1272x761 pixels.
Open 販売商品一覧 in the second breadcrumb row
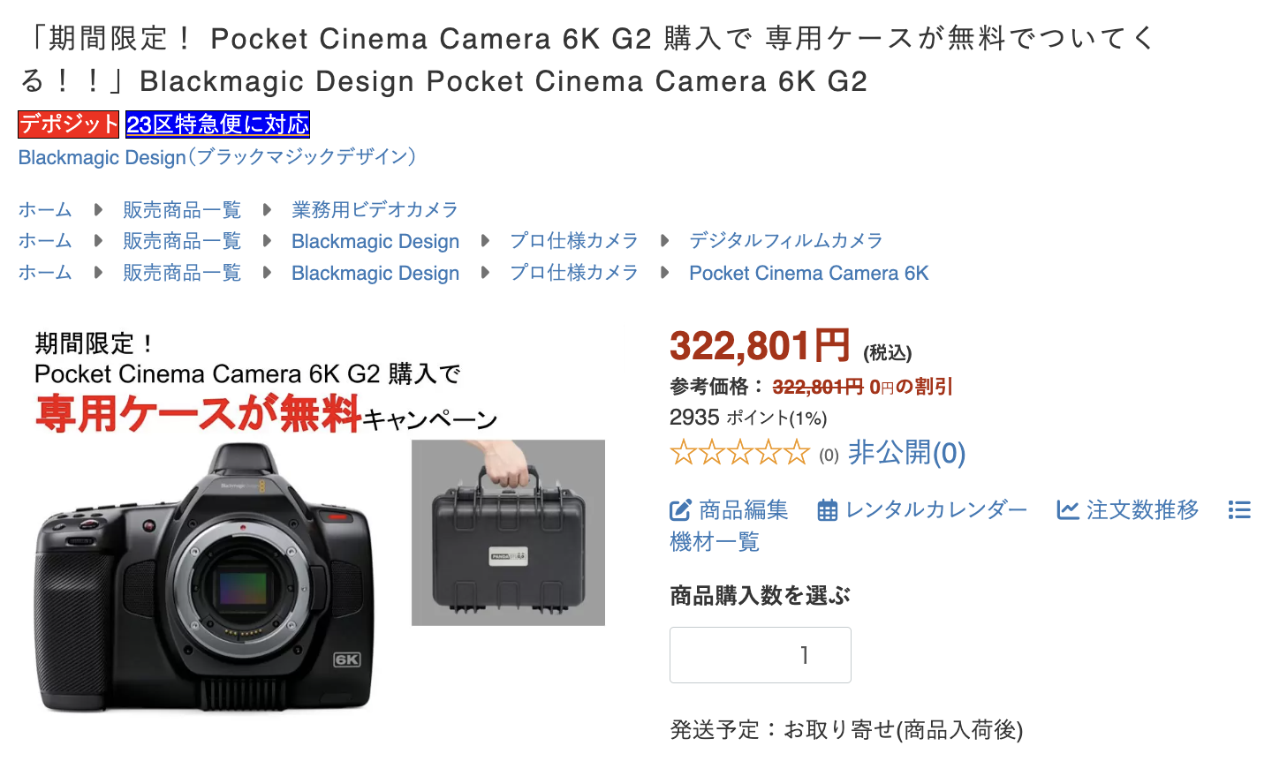182,241
